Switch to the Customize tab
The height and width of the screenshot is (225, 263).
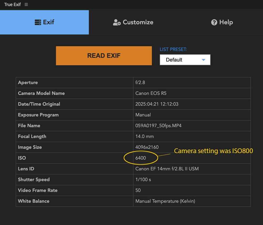tap(133, 22)
